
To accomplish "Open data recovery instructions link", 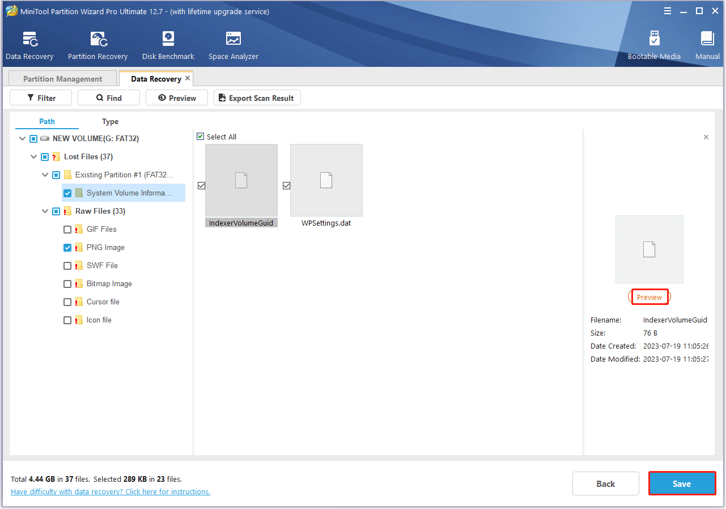I will pyautogui.click(x=111, y=491).
